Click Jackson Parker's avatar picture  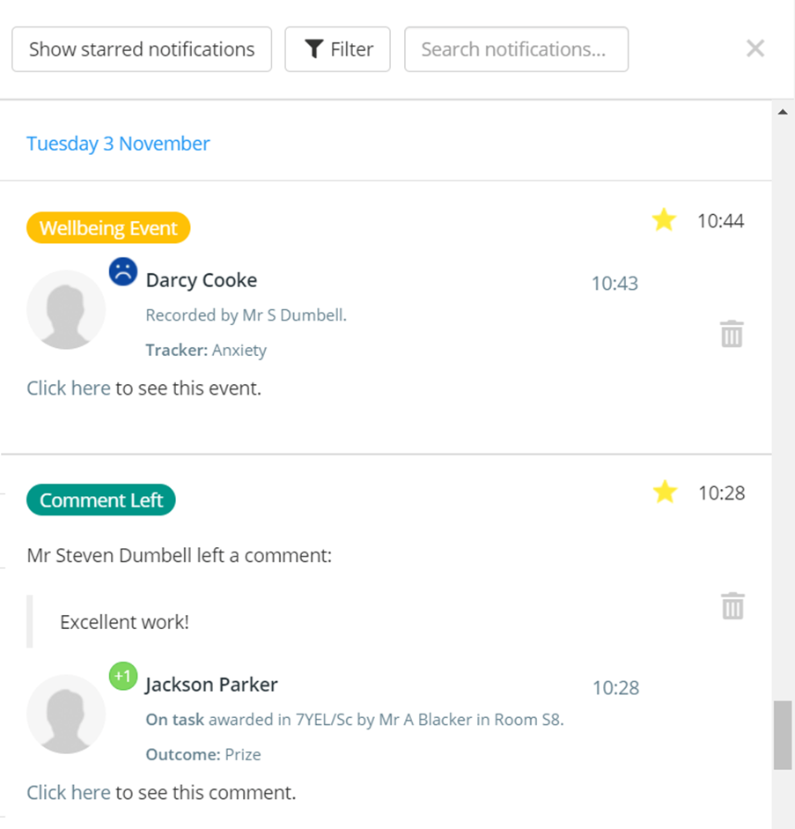[x=66, y=714]
